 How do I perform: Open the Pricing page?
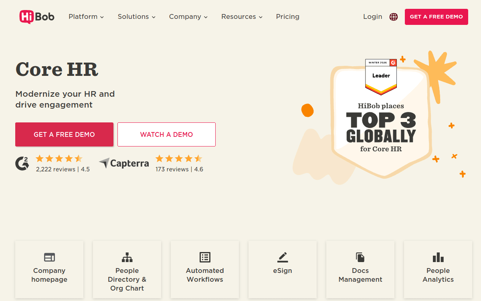(288, 17)
